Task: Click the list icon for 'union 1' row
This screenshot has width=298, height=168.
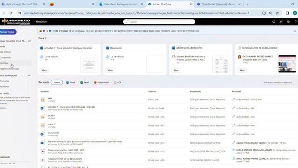Action: 43,126
